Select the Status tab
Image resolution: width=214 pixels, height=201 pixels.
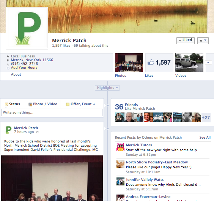tap(13, 104)
